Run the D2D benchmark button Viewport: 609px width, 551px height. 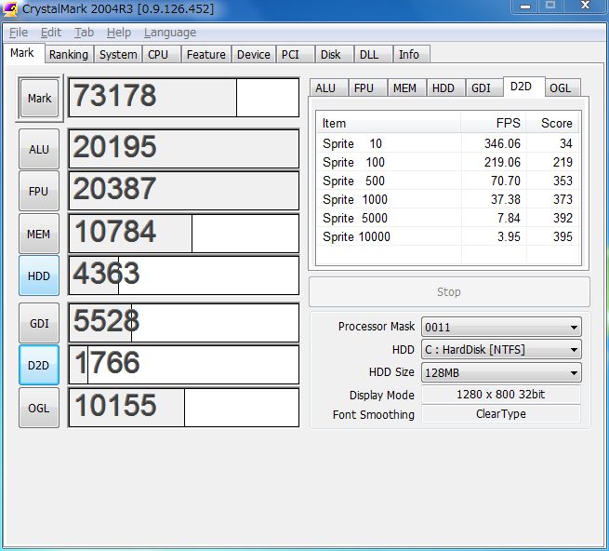[39, 365]
